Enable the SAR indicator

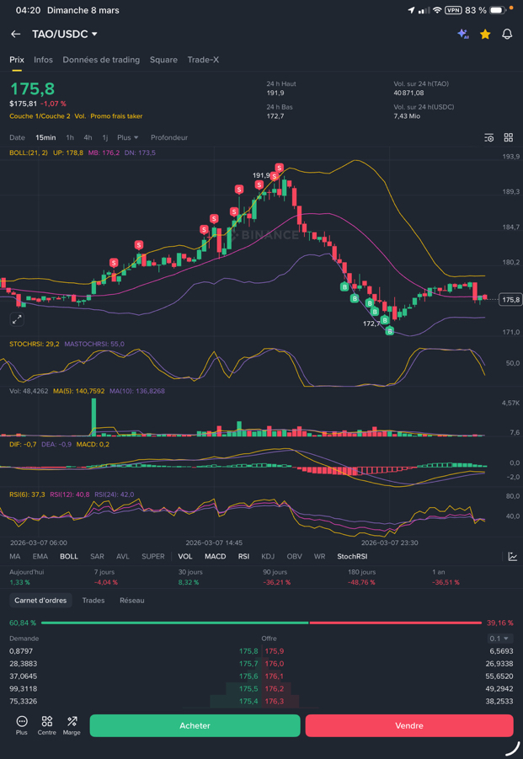pos(97,557)
